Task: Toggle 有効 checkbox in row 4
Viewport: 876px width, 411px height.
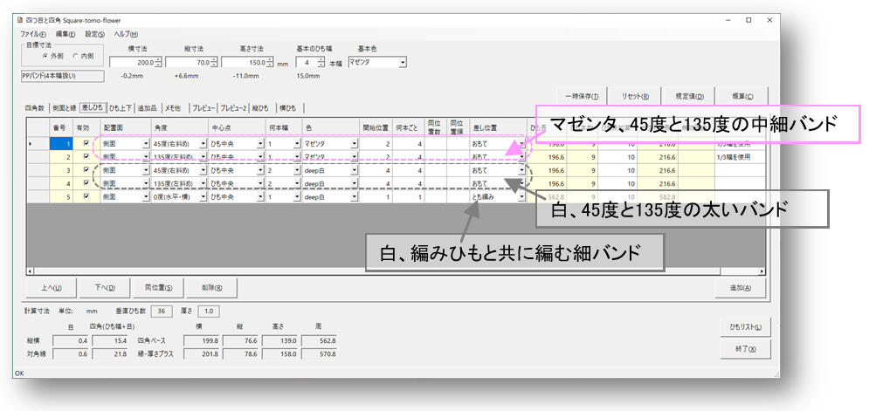Action: [86, 183]
